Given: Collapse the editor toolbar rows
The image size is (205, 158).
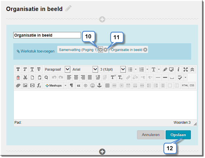Looking at the screenshot, I should [192, 69].
